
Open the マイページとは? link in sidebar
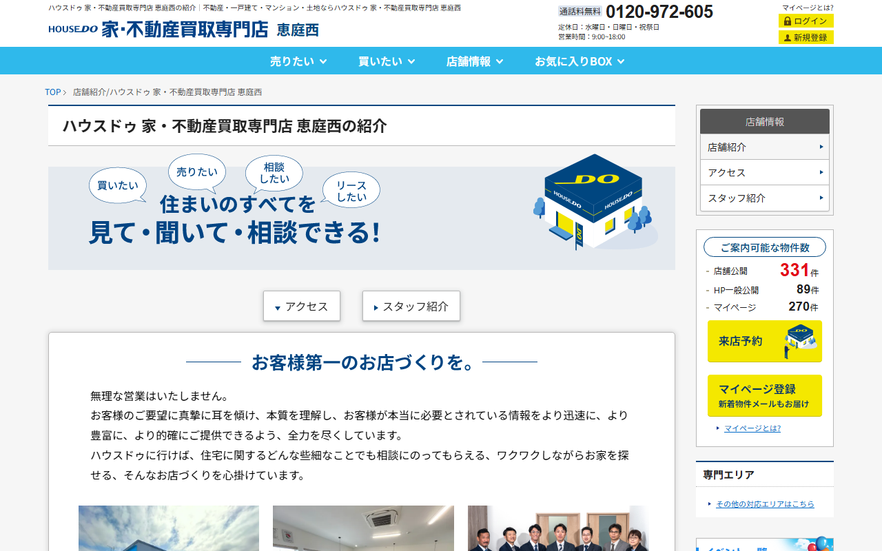tap(752, 428)
